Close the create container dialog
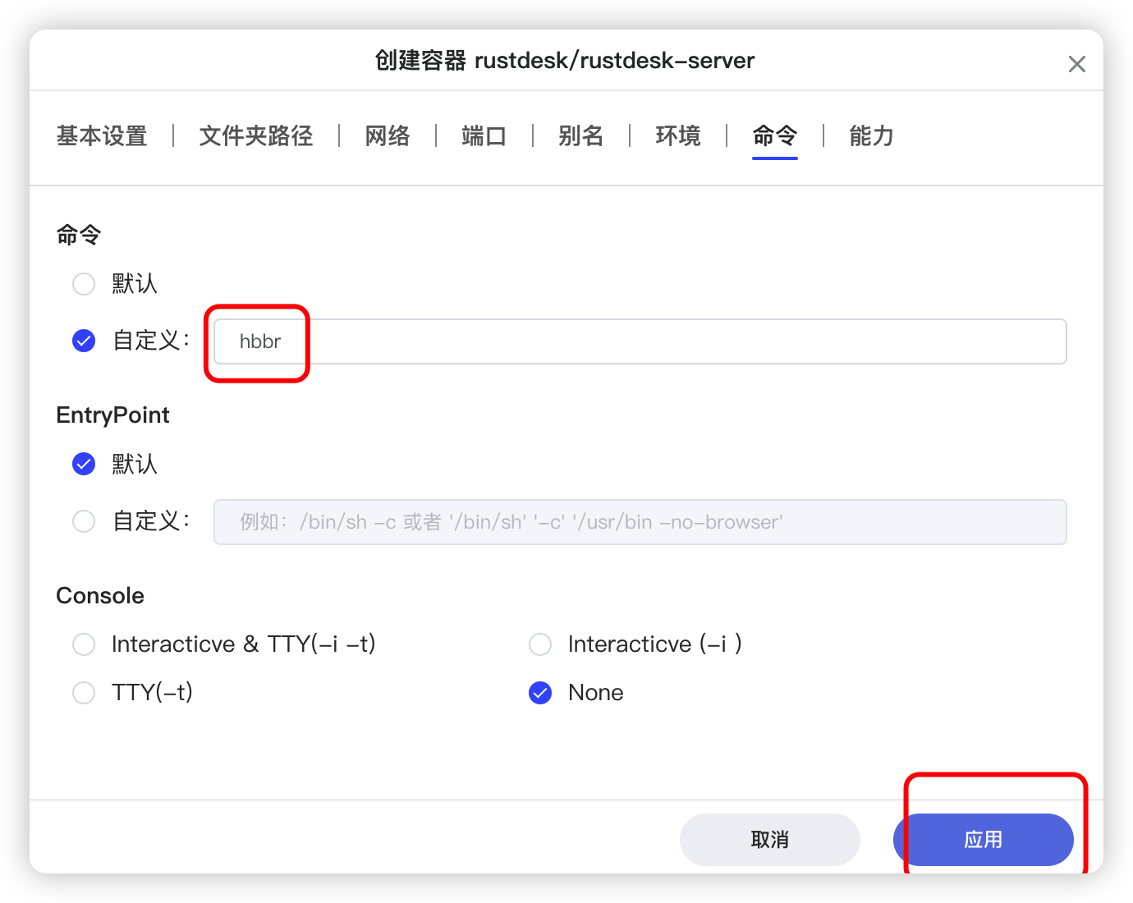 (x=1076, y=64)
